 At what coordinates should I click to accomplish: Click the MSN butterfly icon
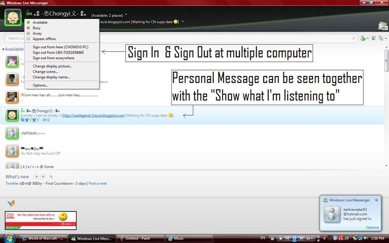(x=11, y=204)
